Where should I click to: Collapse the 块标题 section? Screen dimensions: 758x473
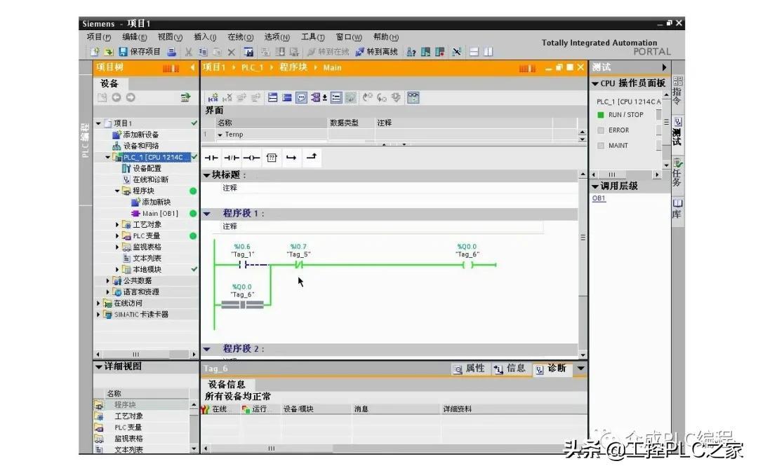[206, 175]
